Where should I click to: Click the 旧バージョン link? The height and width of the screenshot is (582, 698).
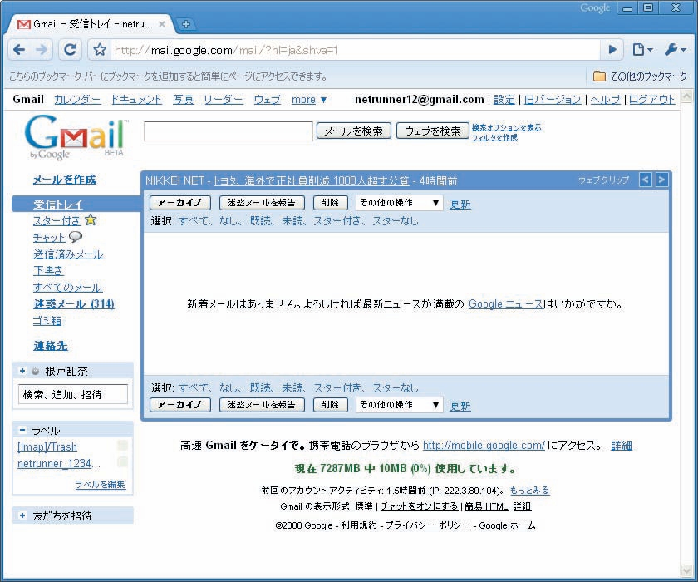click(x=553, y=100)
